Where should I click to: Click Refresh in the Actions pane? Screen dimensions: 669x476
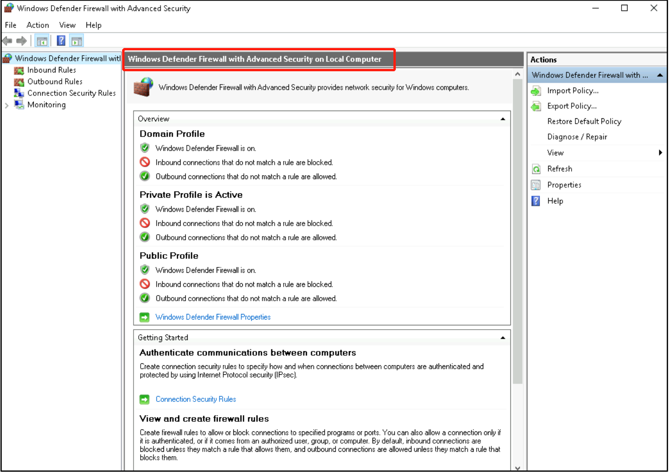559,169
